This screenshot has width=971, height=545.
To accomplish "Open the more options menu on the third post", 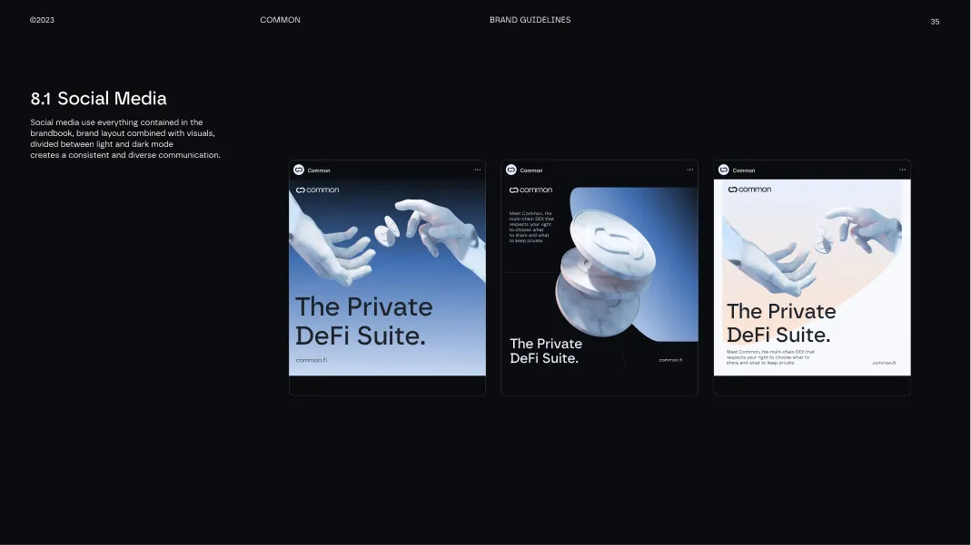I will point(901,169).
